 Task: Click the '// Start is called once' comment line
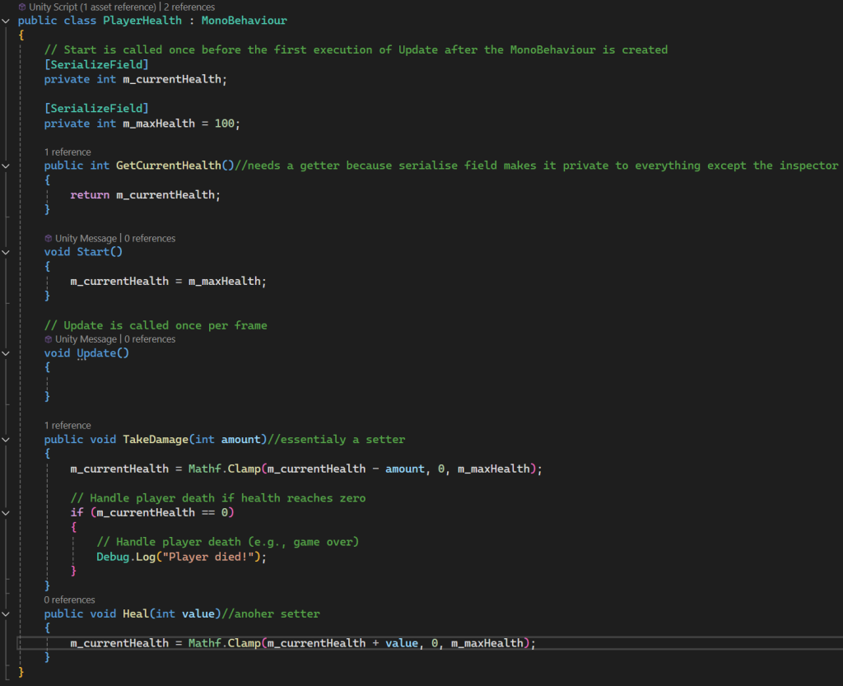(x=356, y=50)
